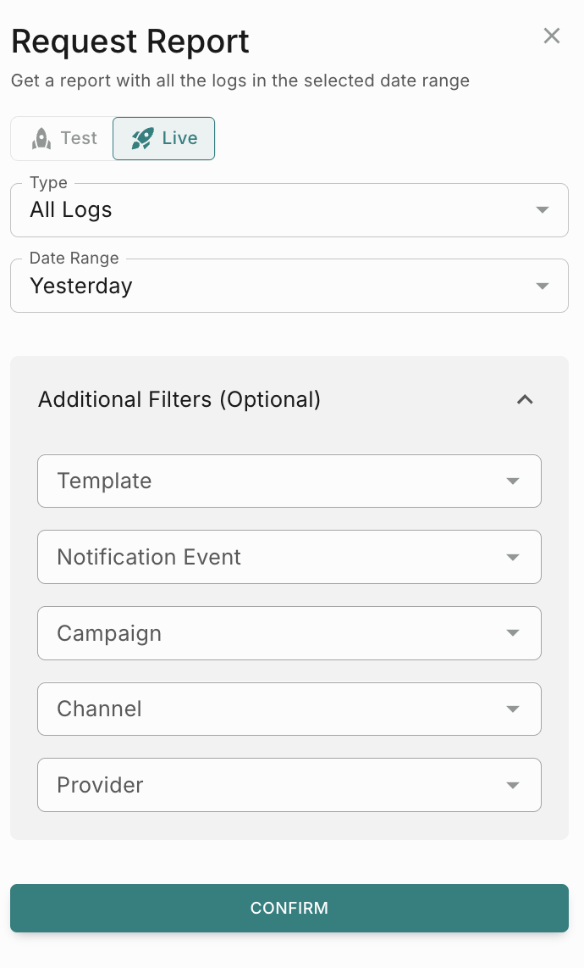Click the Template field's arrow icon
The height and width of the screenshot is (968, 584).
tap(512, 481)
